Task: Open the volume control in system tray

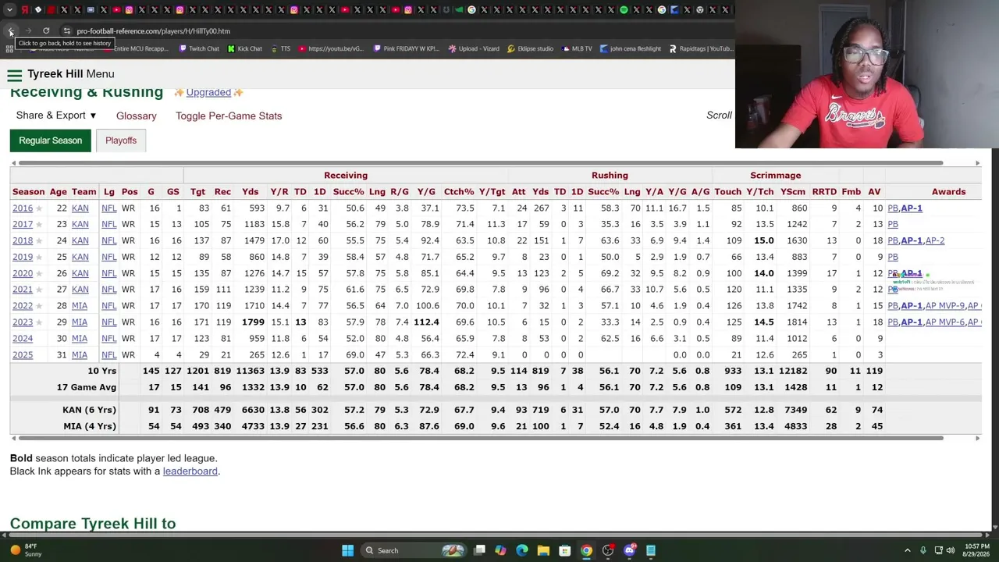Action: [x=951, y=550]
